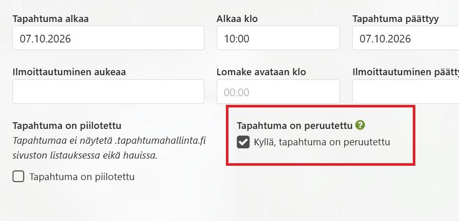The width and height of the screenshot is (459, 221).
Task: Click the label text beside the piilotettu checkbox
Action: tap(82, 177)
